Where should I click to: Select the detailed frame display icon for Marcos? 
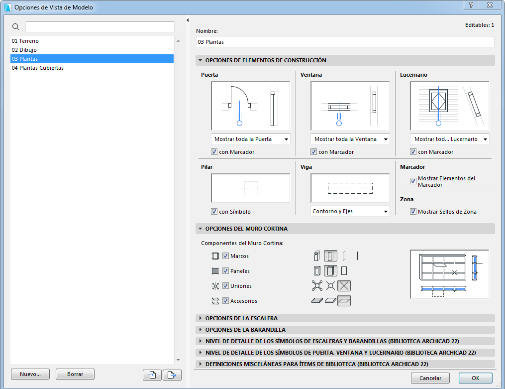tap(317, 256)
